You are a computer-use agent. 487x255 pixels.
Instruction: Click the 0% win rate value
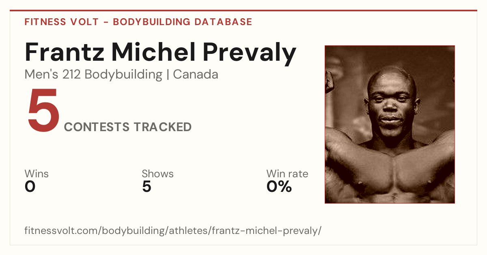point(279,187)
